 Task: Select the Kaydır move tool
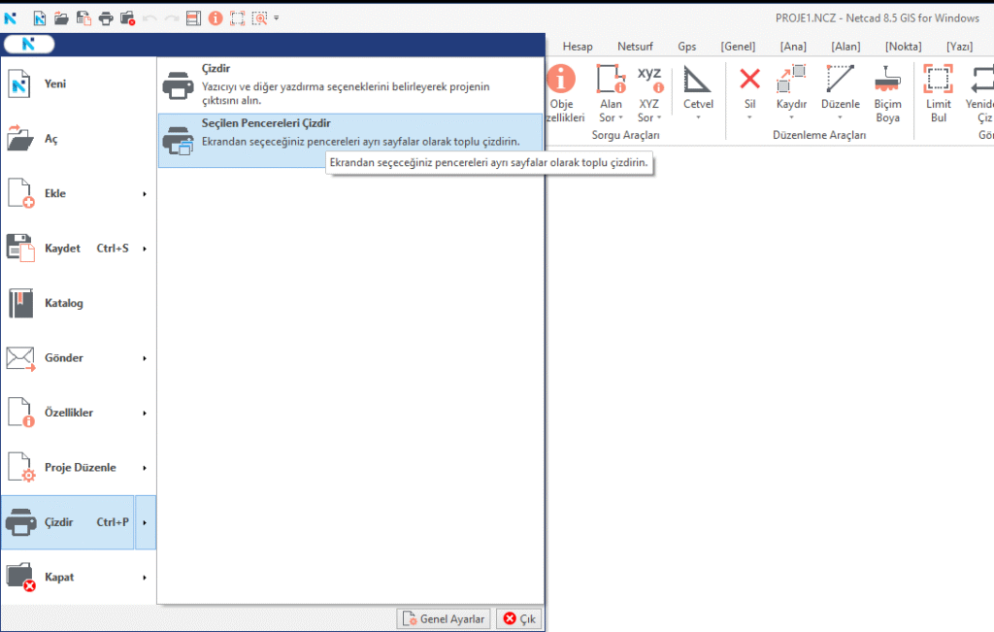point(791,93)
